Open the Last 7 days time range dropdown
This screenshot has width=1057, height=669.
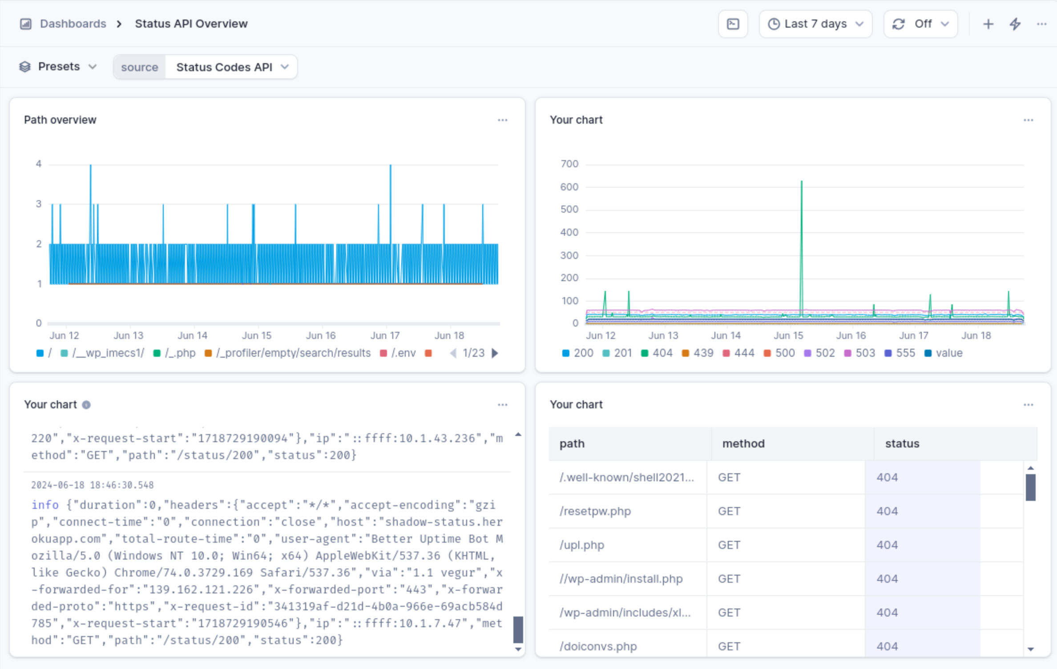(815, 24)
